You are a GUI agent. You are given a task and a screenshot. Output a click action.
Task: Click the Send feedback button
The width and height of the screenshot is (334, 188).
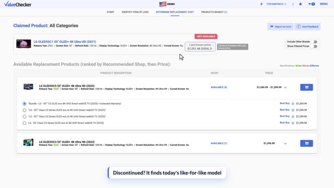(307, 27)
